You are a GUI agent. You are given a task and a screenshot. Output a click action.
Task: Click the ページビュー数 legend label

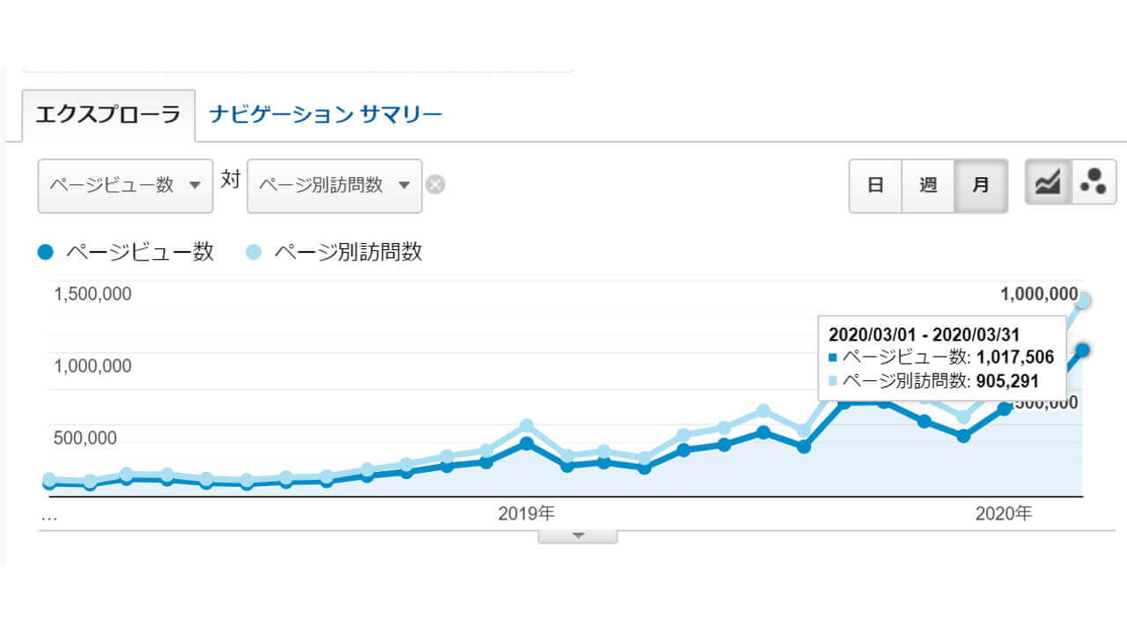(139, 253)
